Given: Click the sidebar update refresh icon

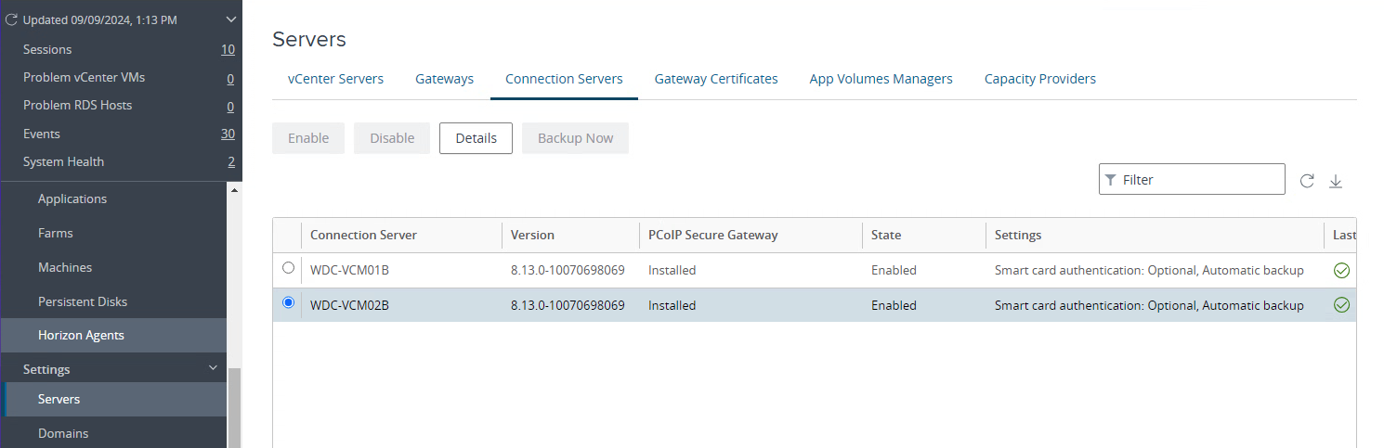Looking at the screenshot, I should point(12,19).
